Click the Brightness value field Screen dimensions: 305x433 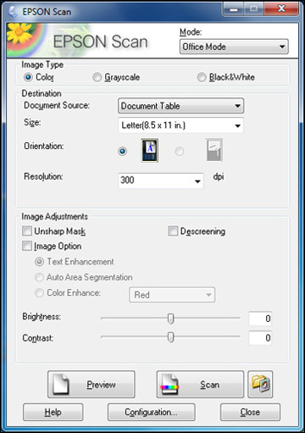[260, 319]
